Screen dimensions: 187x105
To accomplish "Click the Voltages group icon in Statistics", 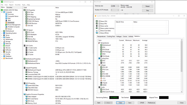I will click(99, 65).
